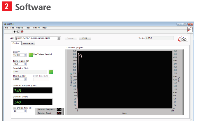201x126 pixels.
Task: Open the VISA resource dropdown
Action: pos(59,38)
